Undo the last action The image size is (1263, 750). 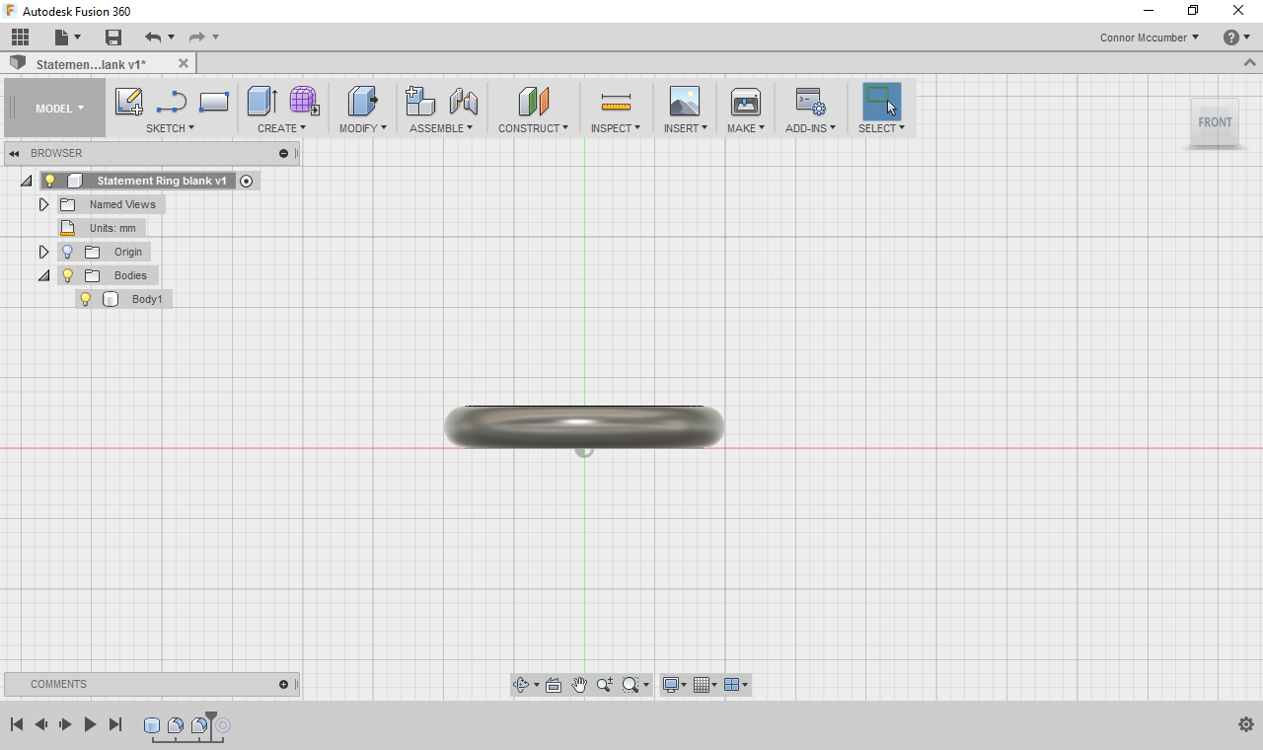(153, 37)
